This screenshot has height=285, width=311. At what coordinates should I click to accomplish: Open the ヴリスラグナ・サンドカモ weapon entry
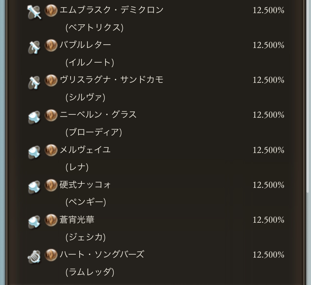pos(112,80)
